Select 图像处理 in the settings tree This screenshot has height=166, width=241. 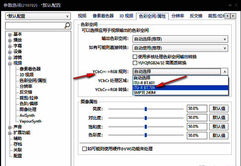pos(28,109)
